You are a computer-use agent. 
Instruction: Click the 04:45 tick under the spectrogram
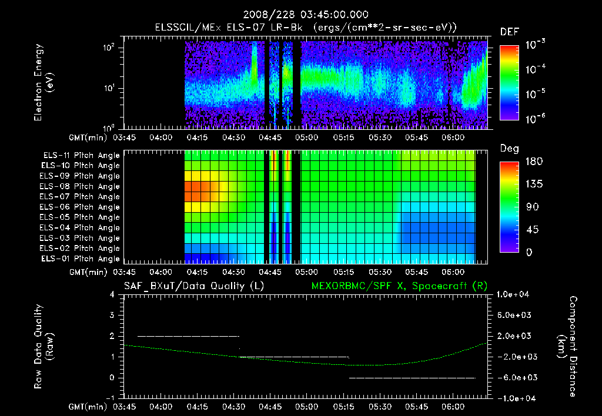click(270, 137)
